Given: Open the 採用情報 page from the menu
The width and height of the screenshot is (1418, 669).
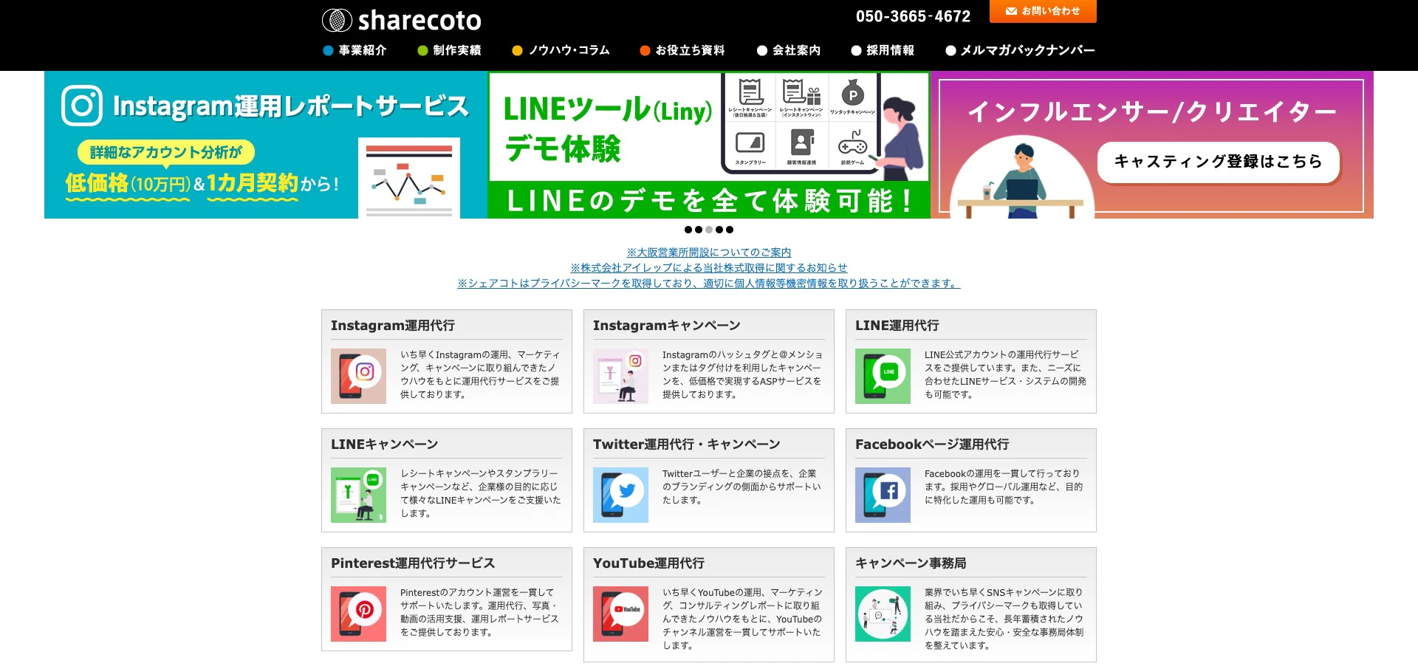Looking at the screenshot, I should [x=883, y=50].
